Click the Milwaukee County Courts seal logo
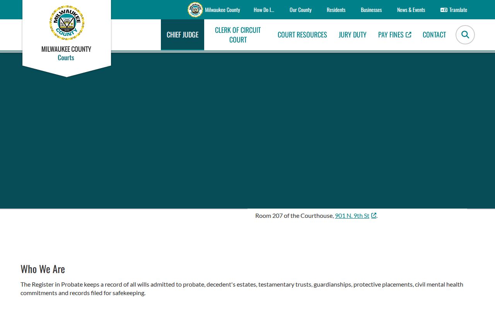 pos(67,23)
